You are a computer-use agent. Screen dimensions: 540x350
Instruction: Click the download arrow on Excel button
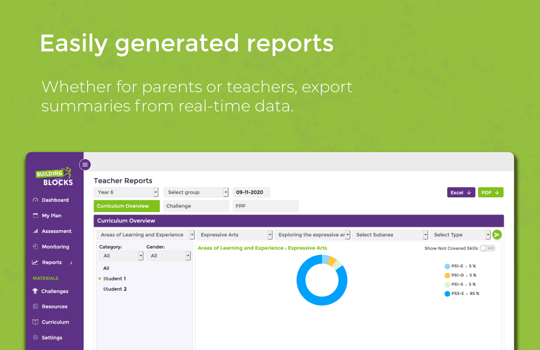pyautogui.click(x=469, y=192)
